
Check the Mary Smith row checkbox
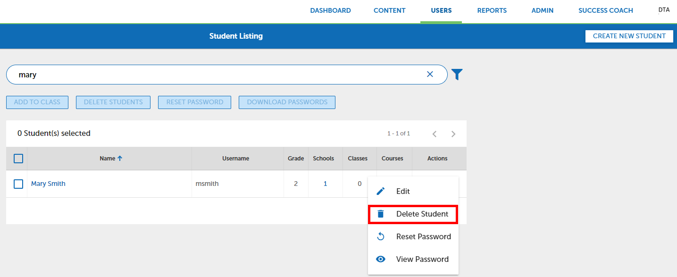(18, 184)
